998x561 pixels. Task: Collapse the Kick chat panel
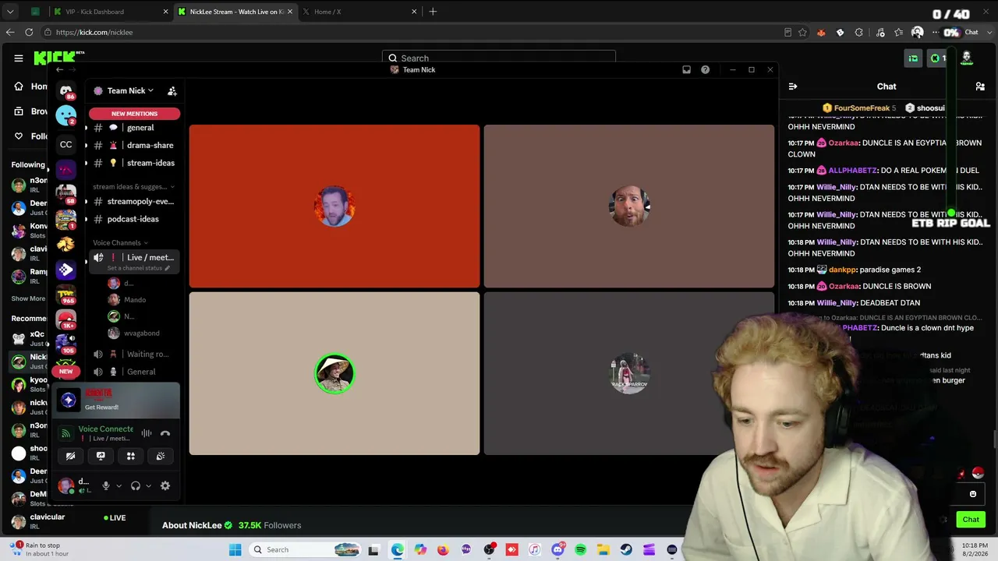[792, 86]
